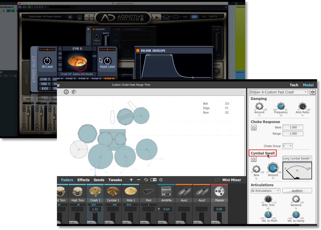
Task: Click the Addictive Drums play button
Action: pos(157,17)
